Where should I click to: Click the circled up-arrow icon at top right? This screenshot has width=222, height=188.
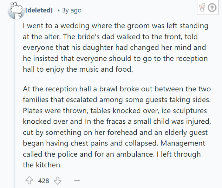212,9
